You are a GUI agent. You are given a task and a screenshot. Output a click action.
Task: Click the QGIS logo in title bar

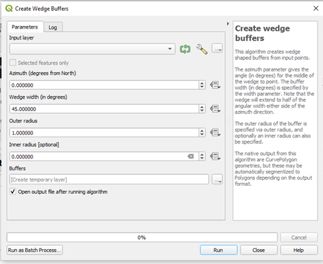click(x=9, y=8)
